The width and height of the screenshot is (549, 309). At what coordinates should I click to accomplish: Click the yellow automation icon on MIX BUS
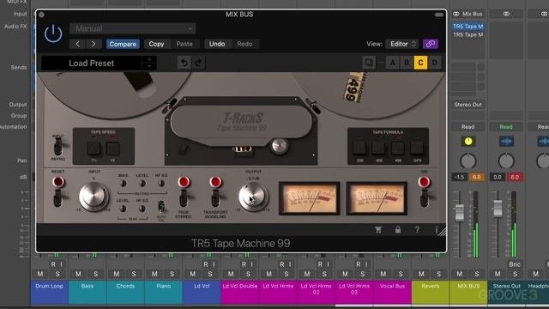click(x=468, y=141)
